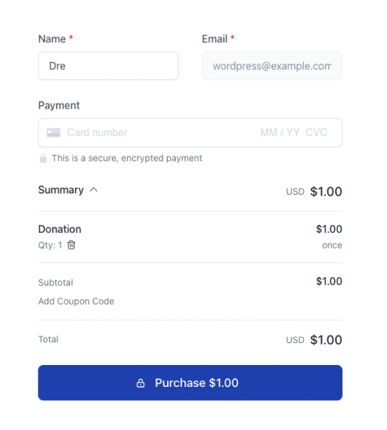This screenshot has height=430, width=387.
Task: Click the CVC field
Action: tap(316, 133)
